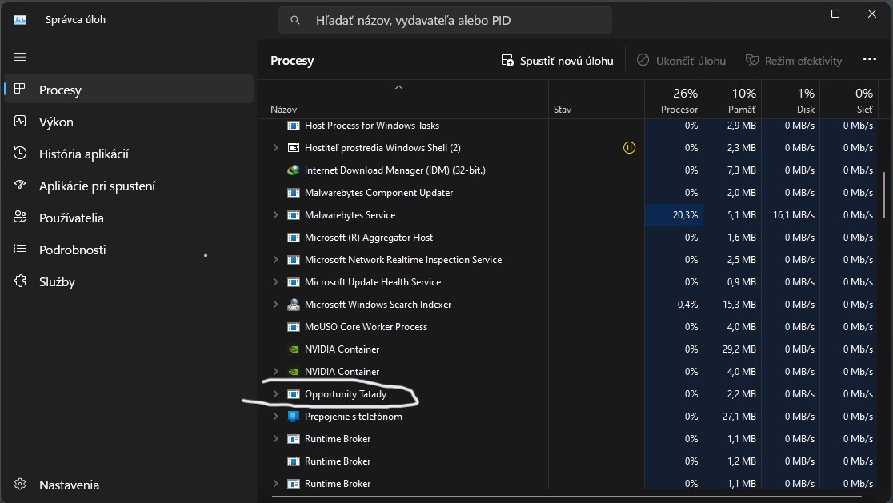Click the História aplikácií clock icon
This screenshot has width=893, height=503.
click(20, 153)
